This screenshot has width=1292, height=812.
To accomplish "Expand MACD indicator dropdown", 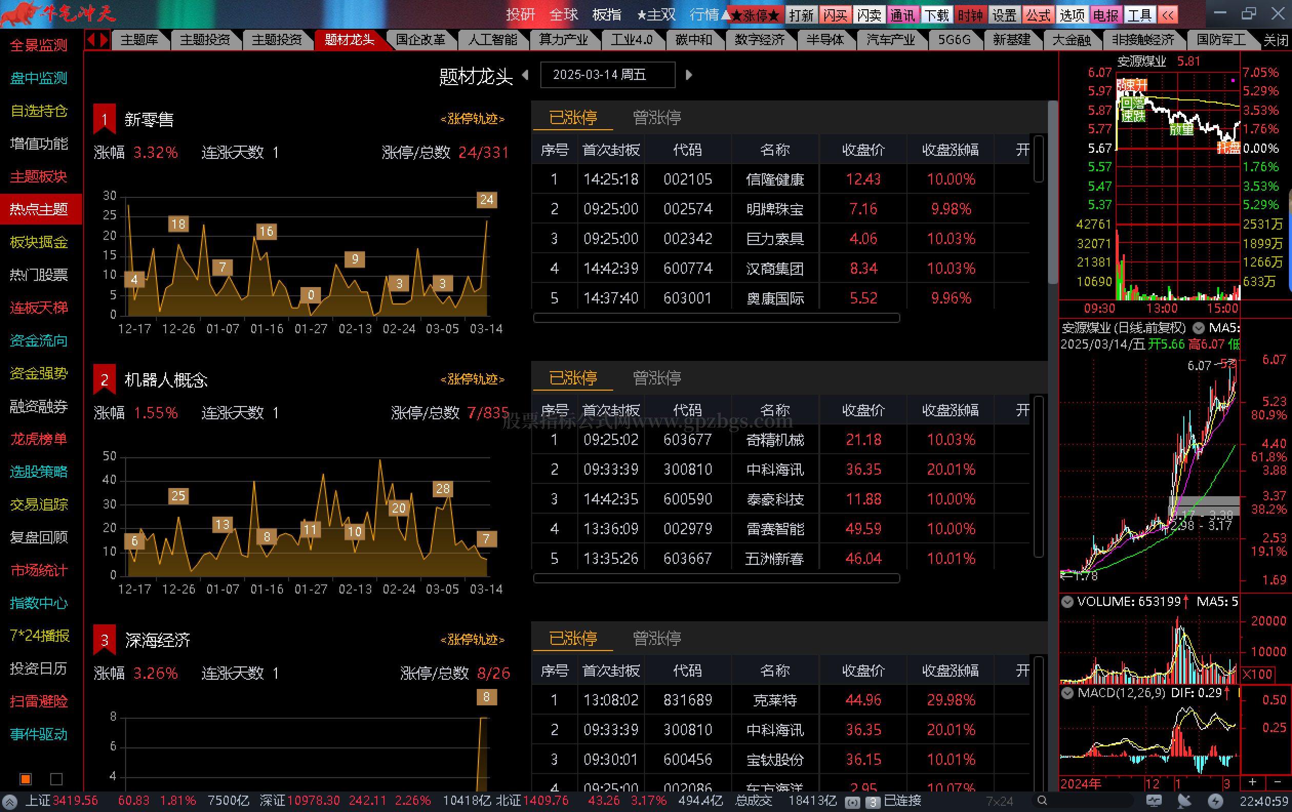I will (1067, 693).
